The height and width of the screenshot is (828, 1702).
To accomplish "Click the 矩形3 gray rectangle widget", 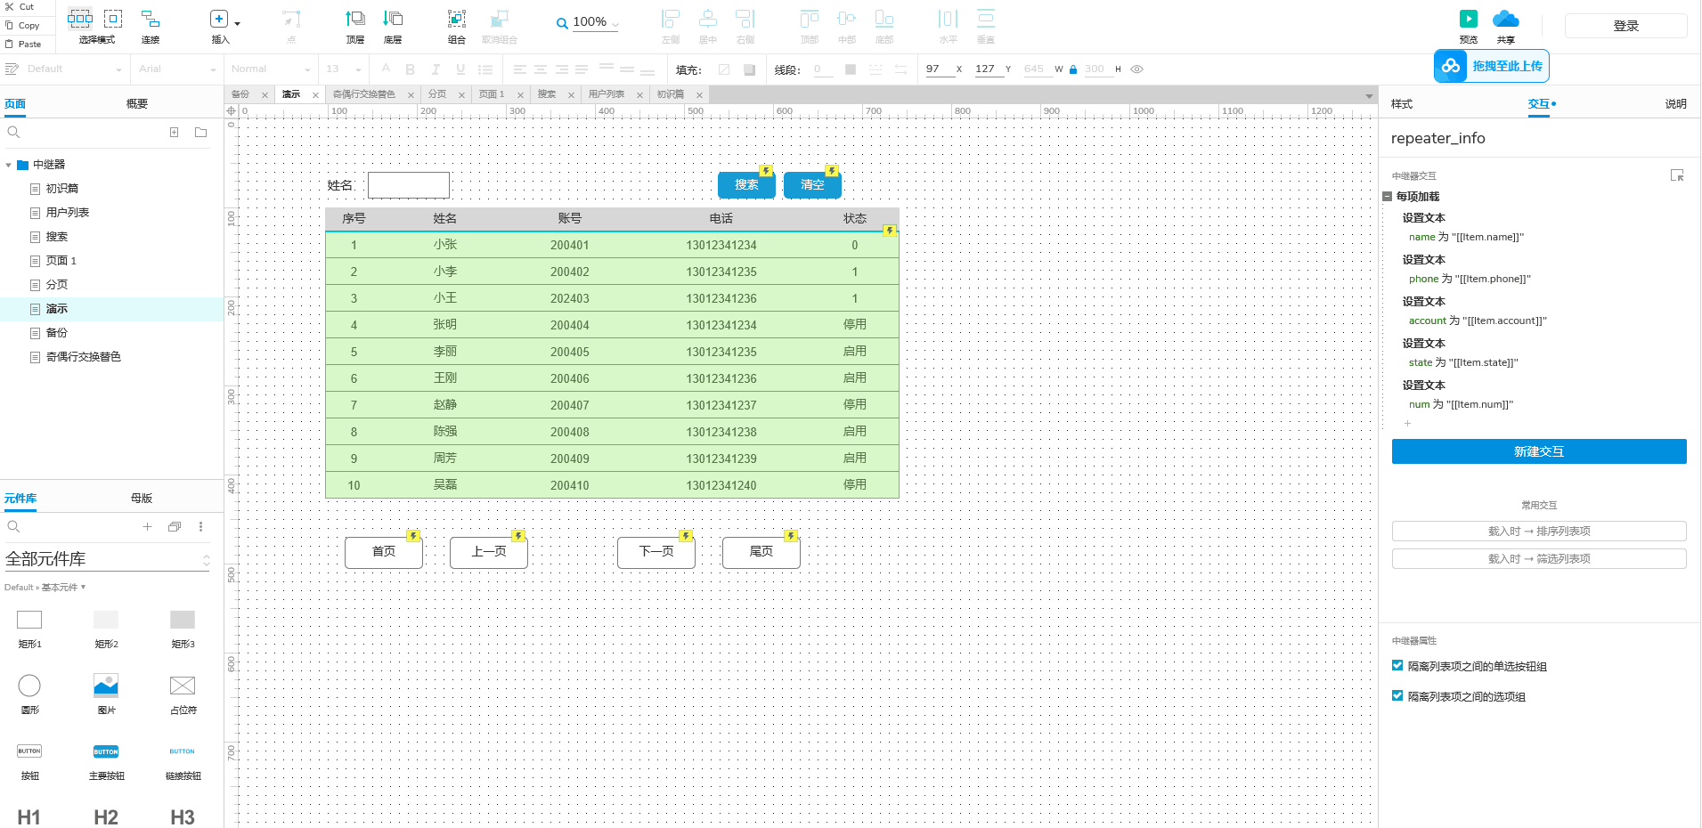I will 183,620.
